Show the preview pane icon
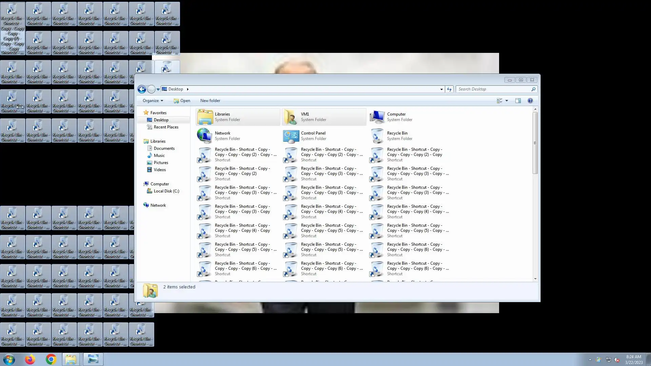Screen dimensions: 651x366 pyautogui.click(x=518, y=101)
